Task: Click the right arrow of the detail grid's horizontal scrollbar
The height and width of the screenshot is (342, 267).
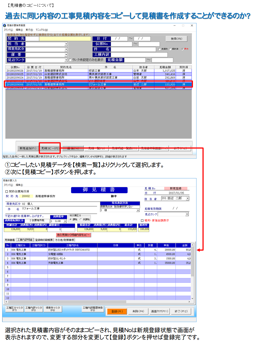Action: 189,302
